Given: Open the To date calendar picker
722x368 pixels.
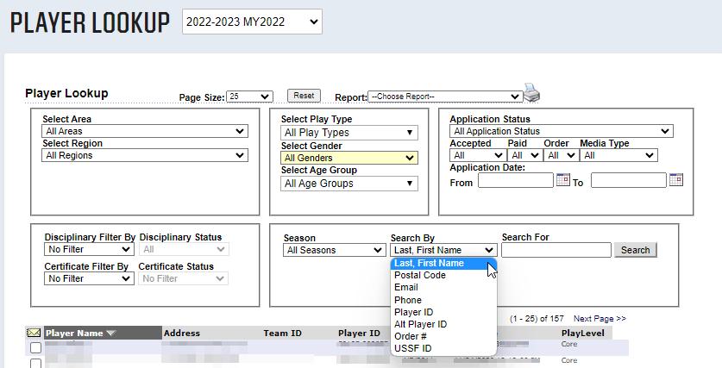Looking at the screenshot, I should click(676, 180).
